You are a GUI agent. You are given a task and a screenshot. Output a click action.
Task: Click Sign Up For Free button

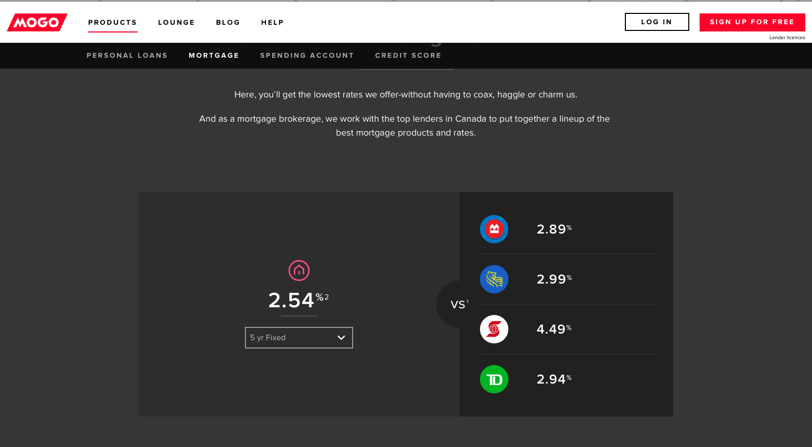coord(752,22)
